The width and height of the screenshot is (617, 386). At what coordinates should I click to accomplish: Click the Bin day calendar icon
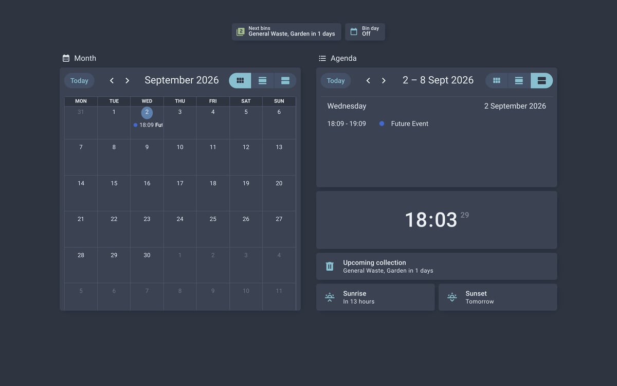tap(354, 32)
